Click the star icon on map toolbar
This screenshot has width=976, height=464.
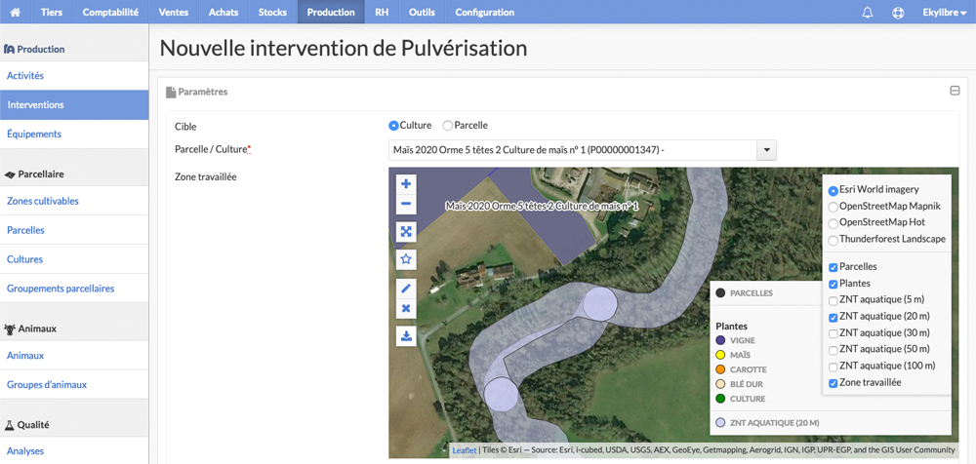[406, 258]
